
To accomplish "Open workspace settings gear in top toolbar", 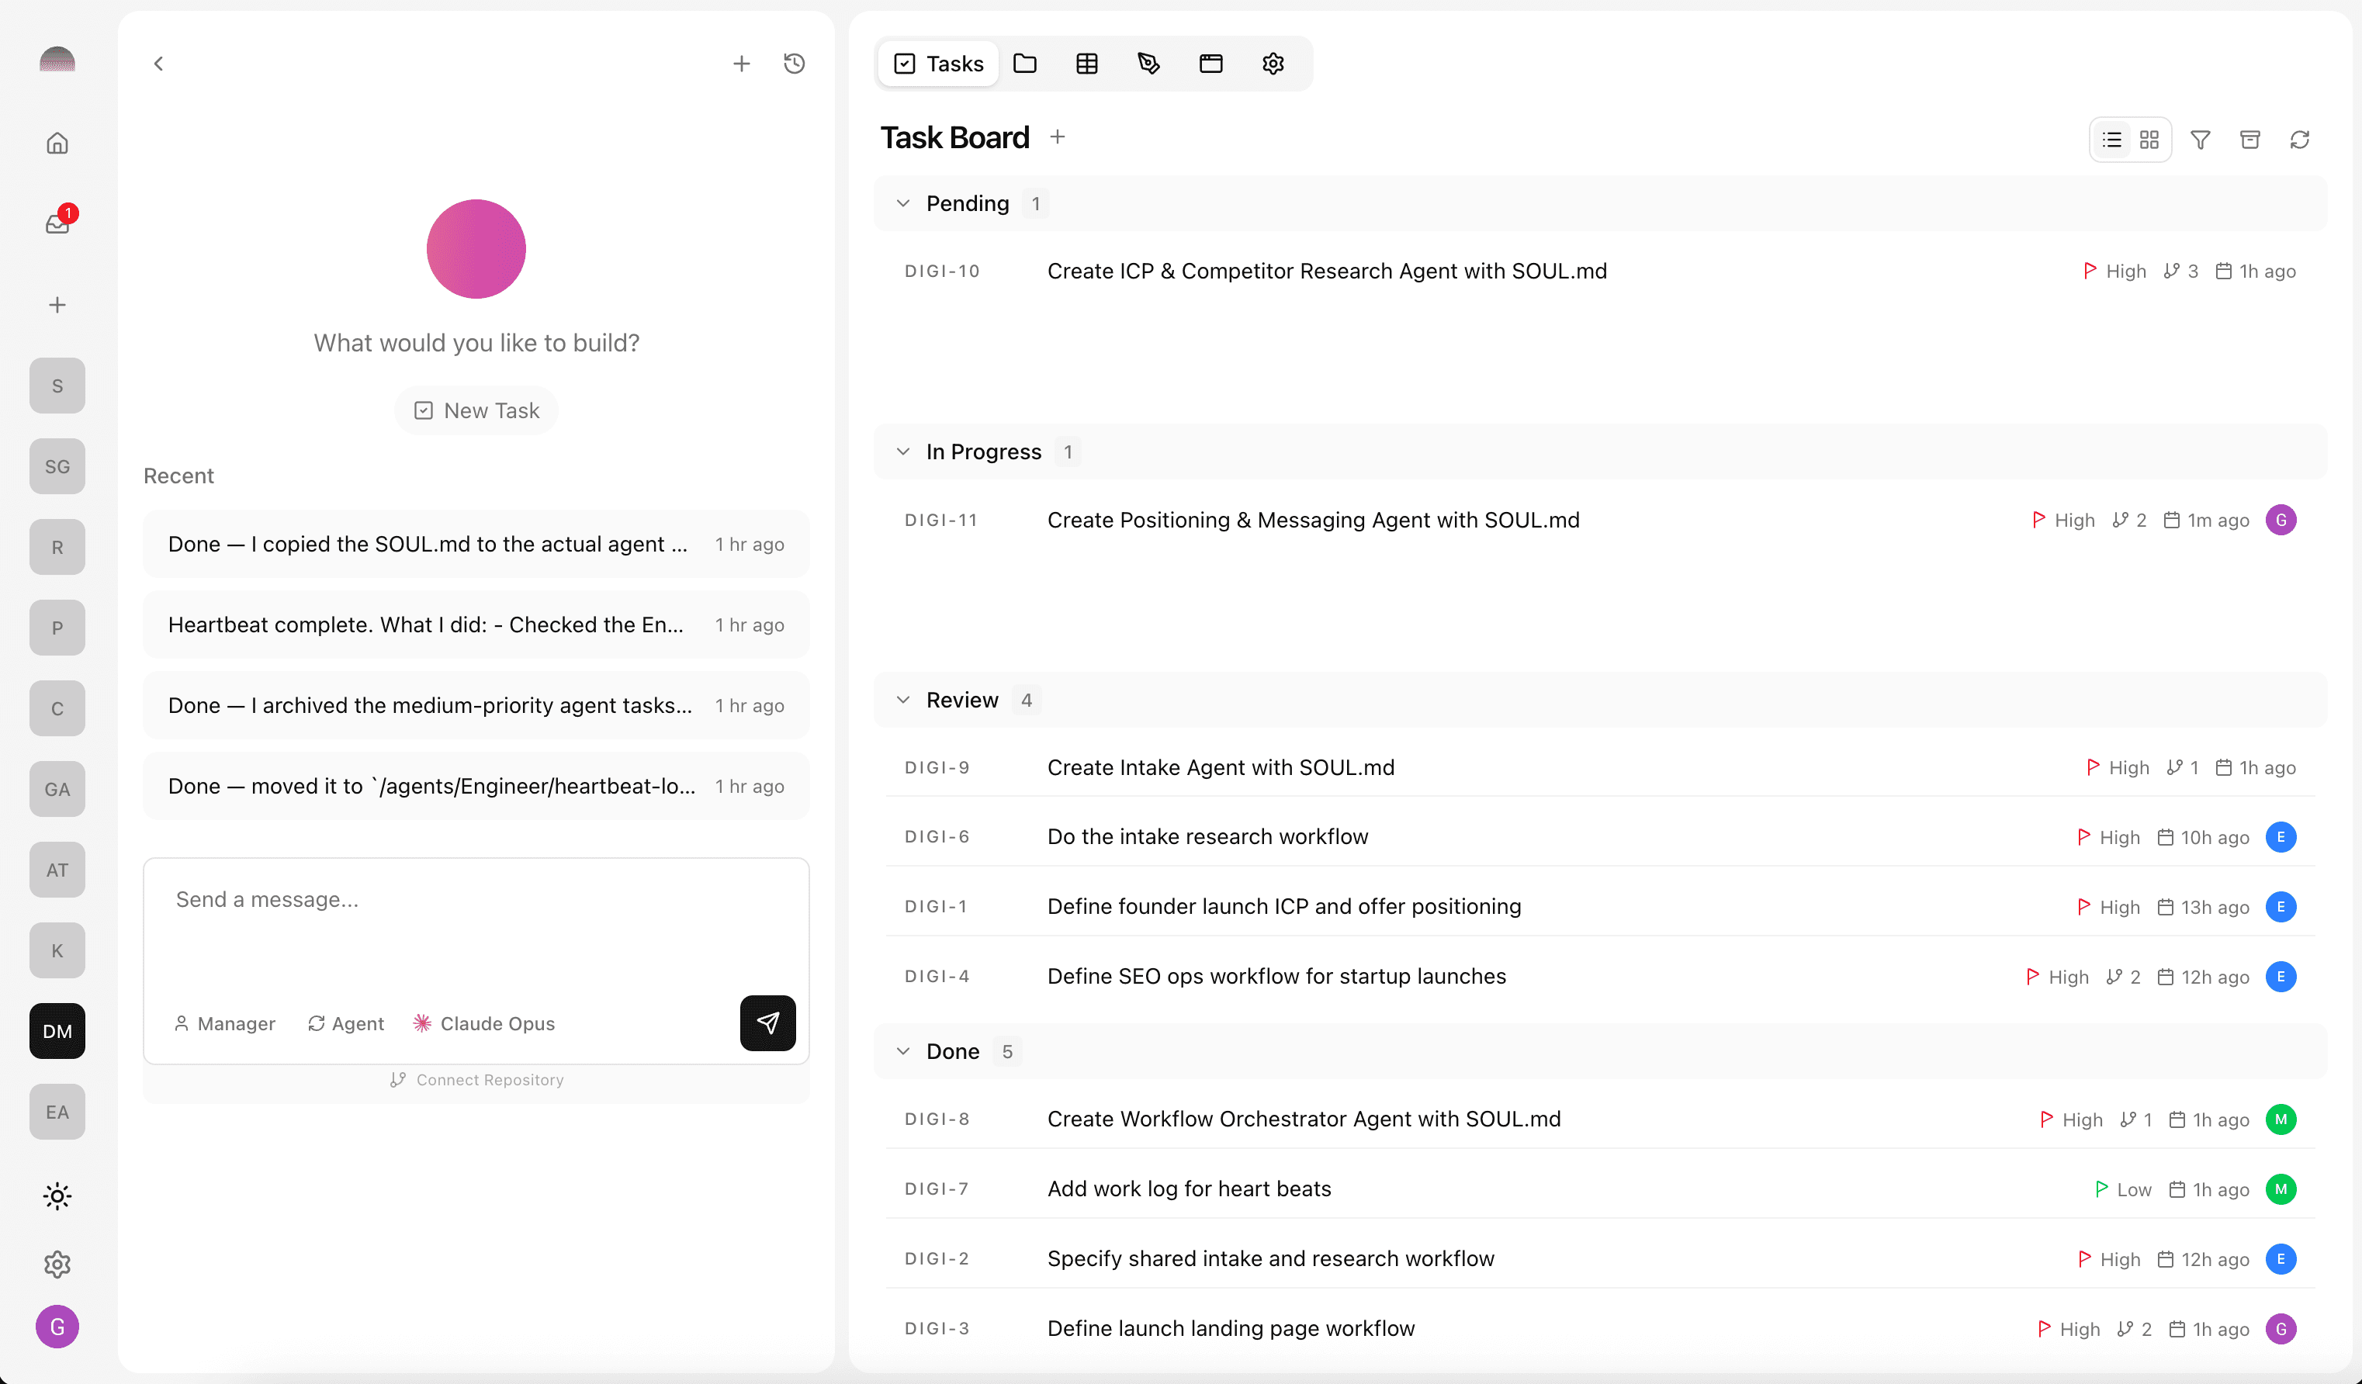I will click(1273, 63).
